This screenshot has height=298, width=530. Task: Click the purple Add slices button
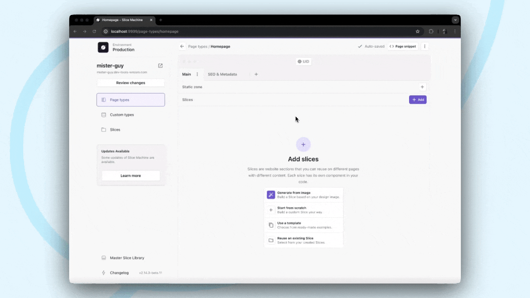click(418, 100)
